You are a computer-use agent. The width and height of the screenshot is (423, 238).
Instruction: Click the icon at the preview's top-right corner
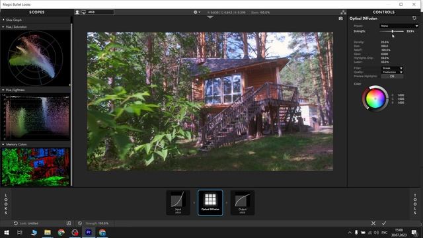(x=343, y=13)
